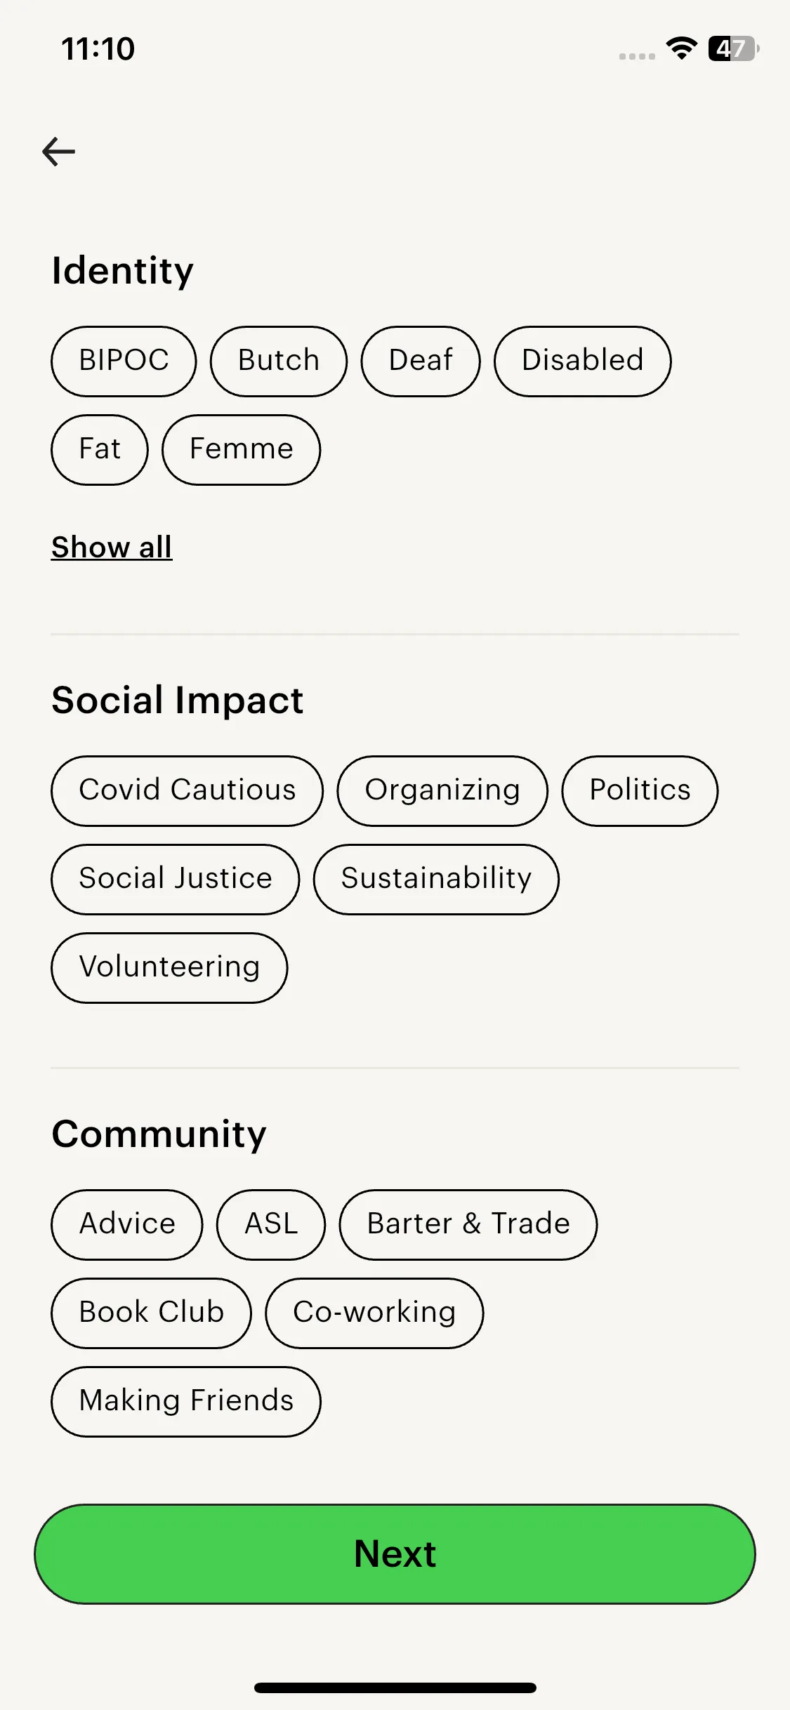Screen dimensions: 790x1710
Task: Select the Deaf identity tag
Action: click(x=421, y=361)
